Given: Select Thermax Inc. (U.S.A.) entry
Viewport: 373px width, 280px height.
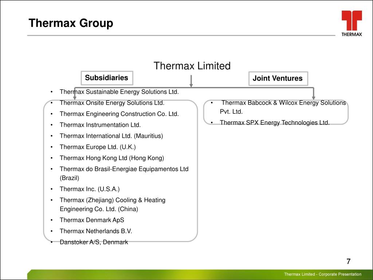Looking at the screenshot, I should [90, 189].
